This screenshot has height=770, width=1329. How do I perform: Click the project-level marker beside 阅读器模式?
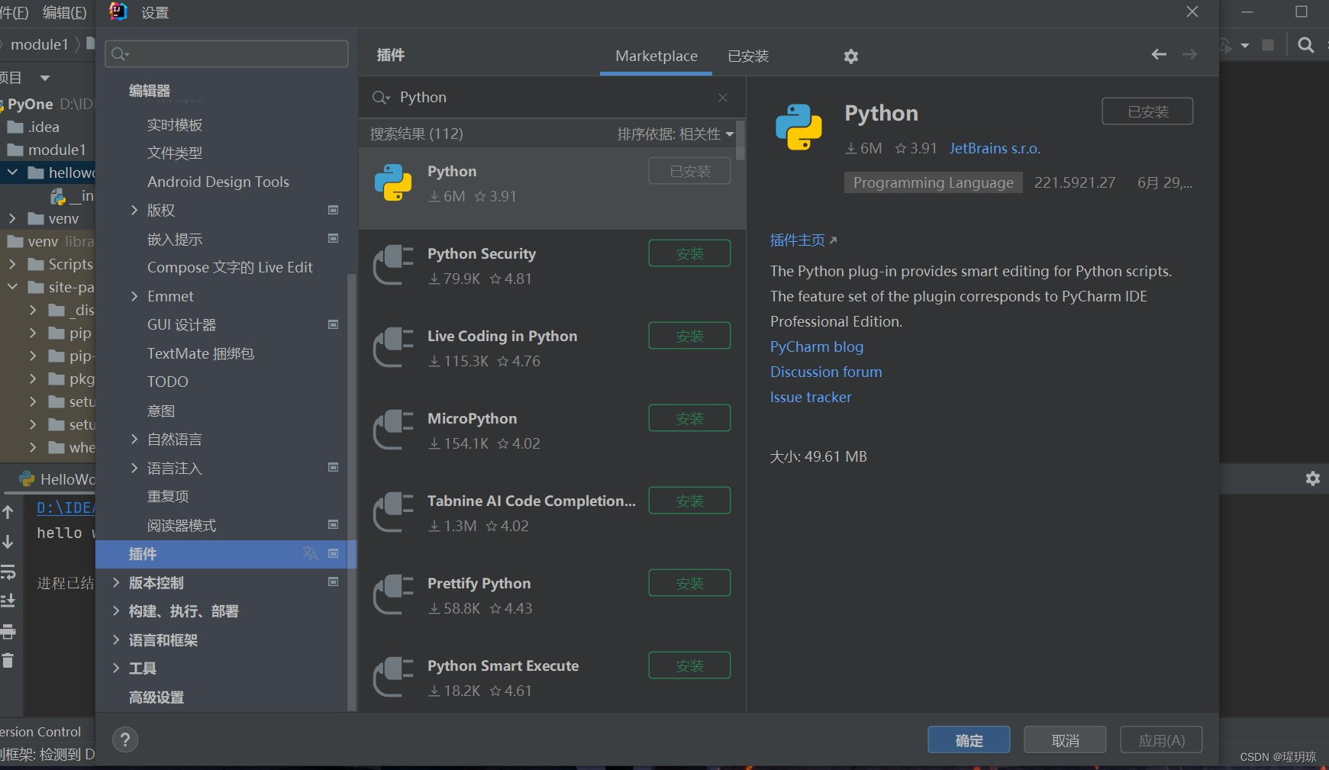pyautogui.click(x=333, y=524)
